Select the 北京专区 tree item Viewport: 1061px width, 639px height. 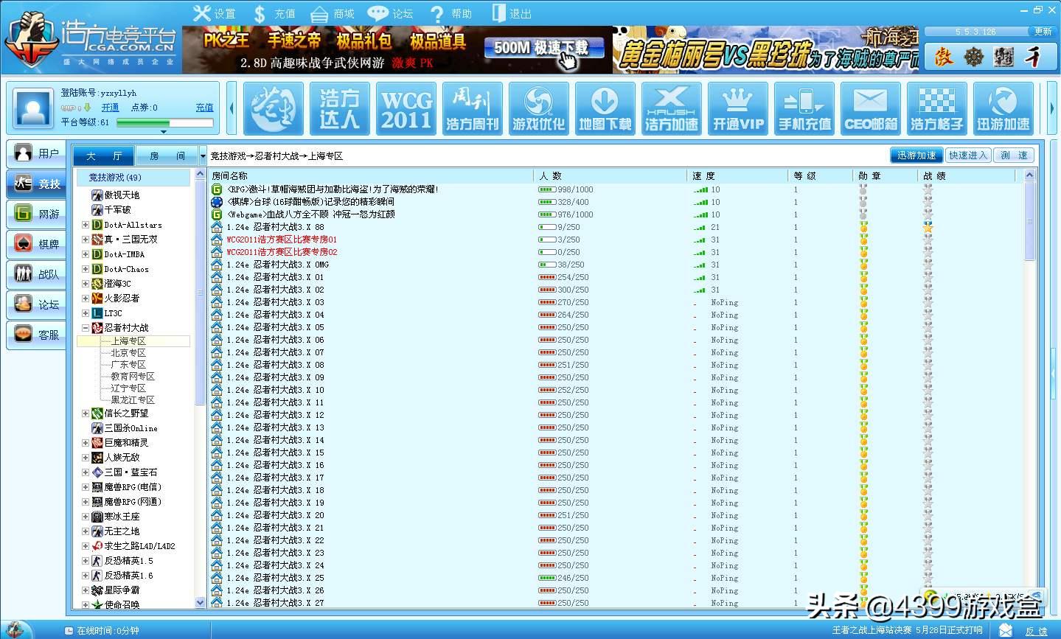tap(128, 353)
